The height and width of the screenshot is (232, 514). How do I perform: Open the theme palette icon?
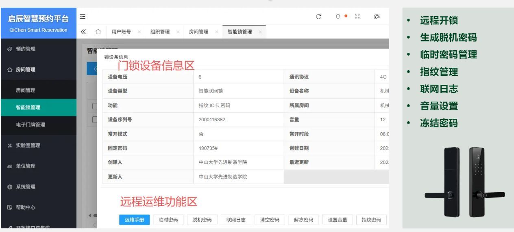point(377,17)
